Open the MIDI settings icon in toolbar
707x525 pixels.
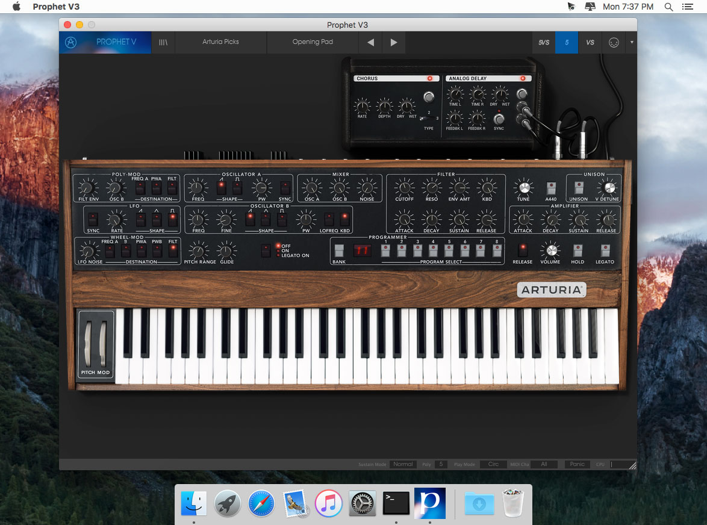pyautogui.click(x=614, y=42)
